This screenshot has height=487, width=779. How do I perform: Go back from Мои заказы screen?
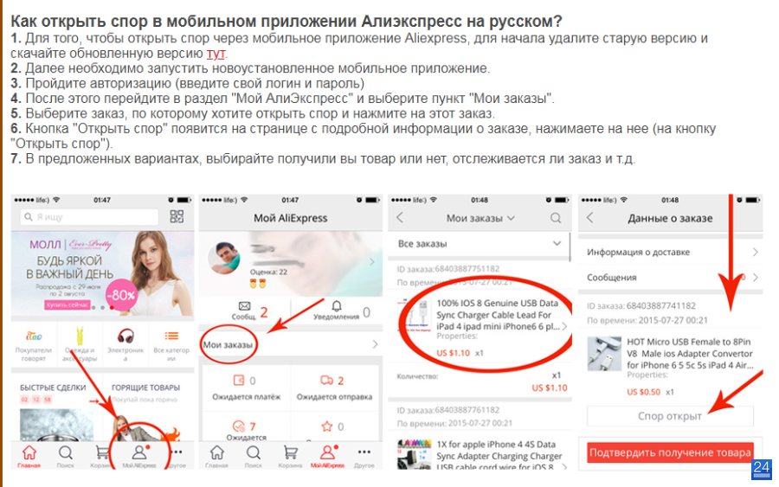point(400,217)
